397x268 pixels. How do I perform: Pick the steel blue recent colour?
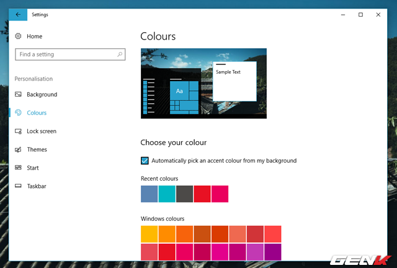pos(149,194)
